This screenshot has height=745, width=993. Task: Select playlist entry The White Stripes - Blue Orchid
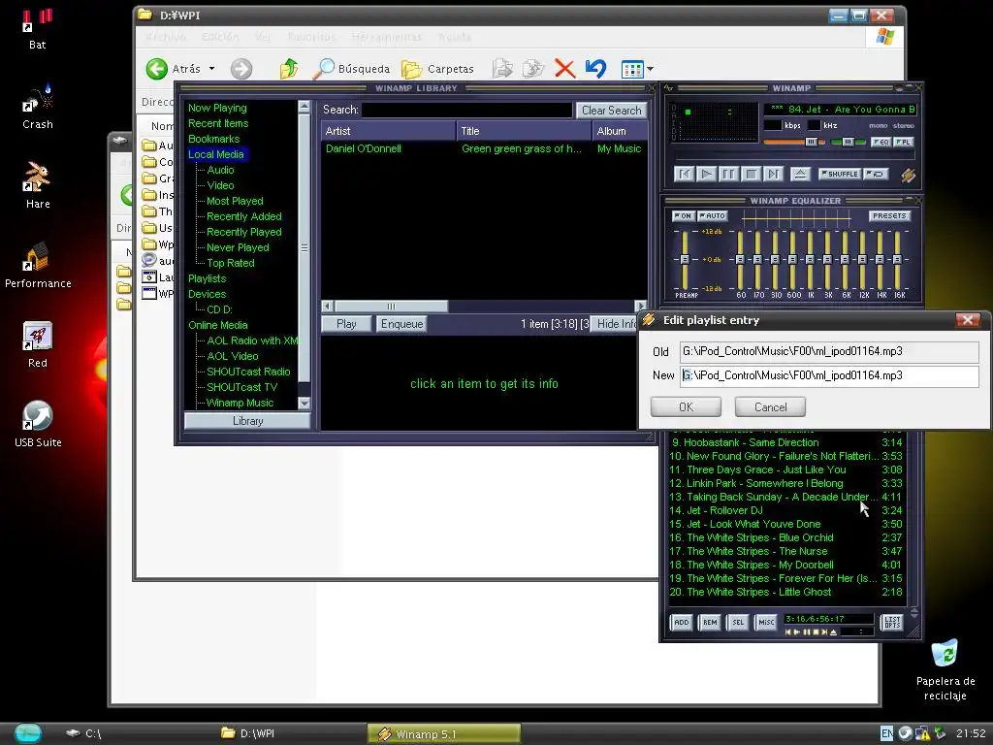785,537
